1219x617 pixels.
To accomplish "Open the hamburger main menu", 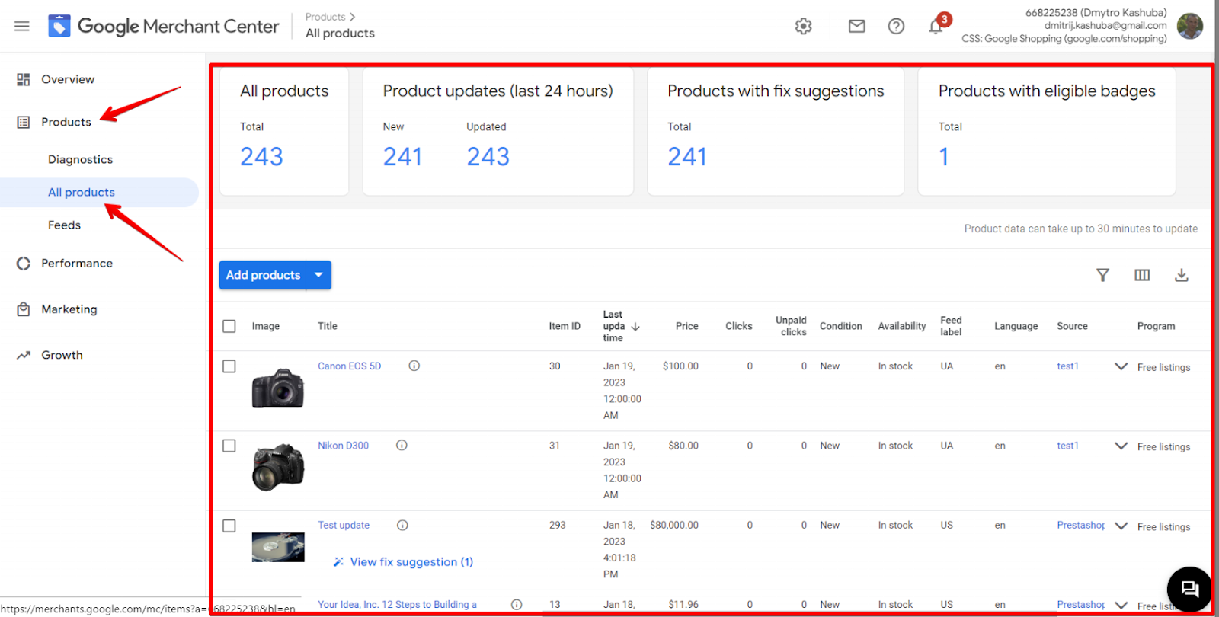I will coord(22,26).
